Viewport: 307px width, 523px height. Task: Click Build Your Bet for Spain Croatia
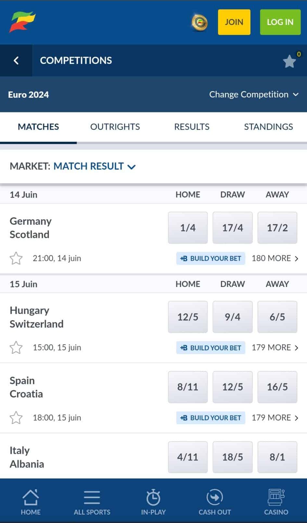point(211,418)
